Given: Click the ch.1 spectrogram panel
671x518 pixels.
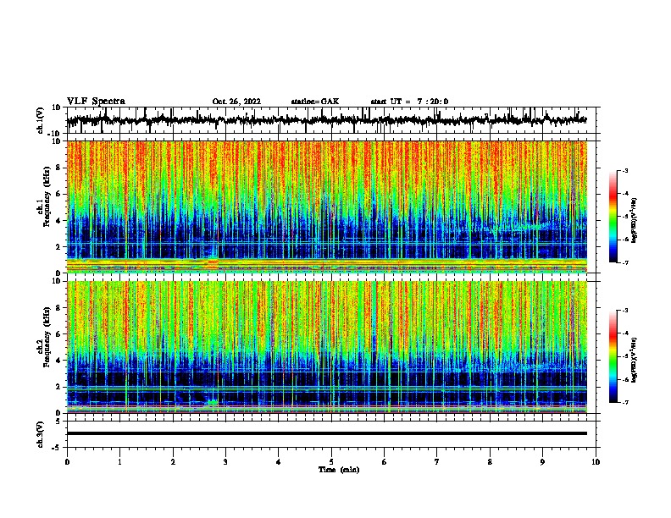Looking at the screenshot, I should (x=326, y=207).
